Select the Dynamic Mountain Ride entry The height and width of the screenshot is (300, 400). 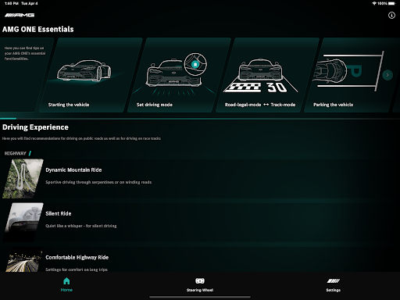tap(200, 179)
